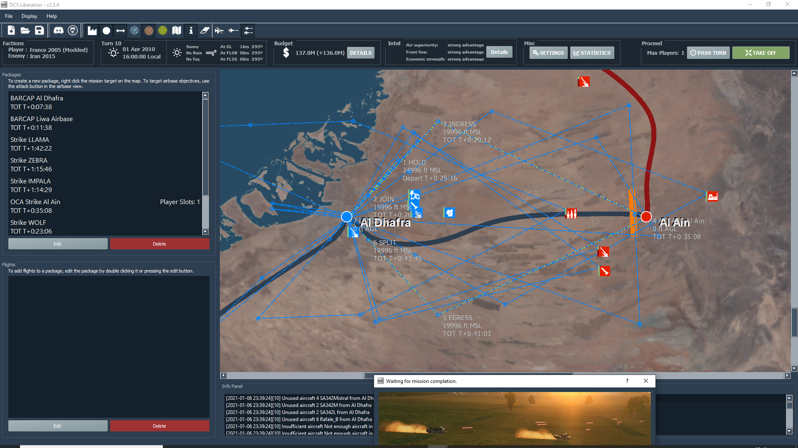
Task: Open the Display menu
Action: (30, 16)
